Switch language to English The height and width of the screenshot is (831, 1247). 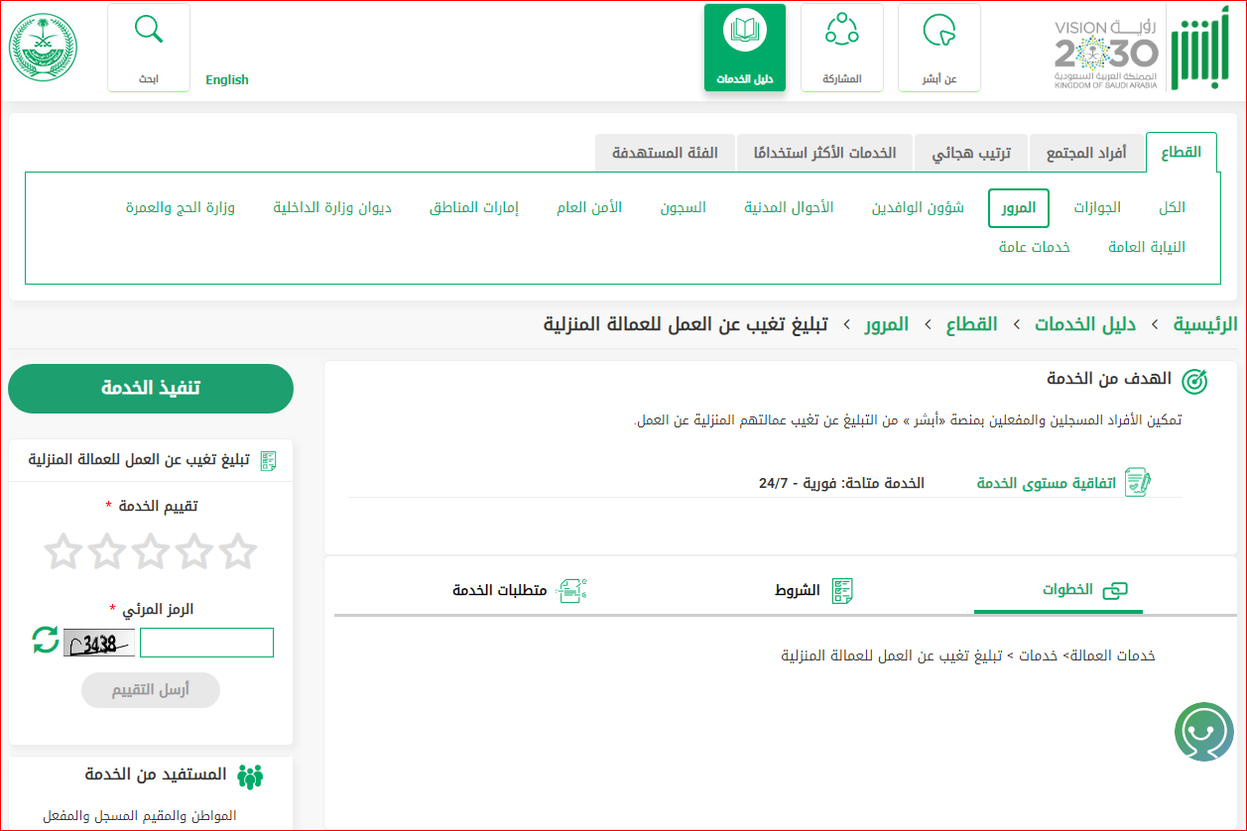[227, 80]
